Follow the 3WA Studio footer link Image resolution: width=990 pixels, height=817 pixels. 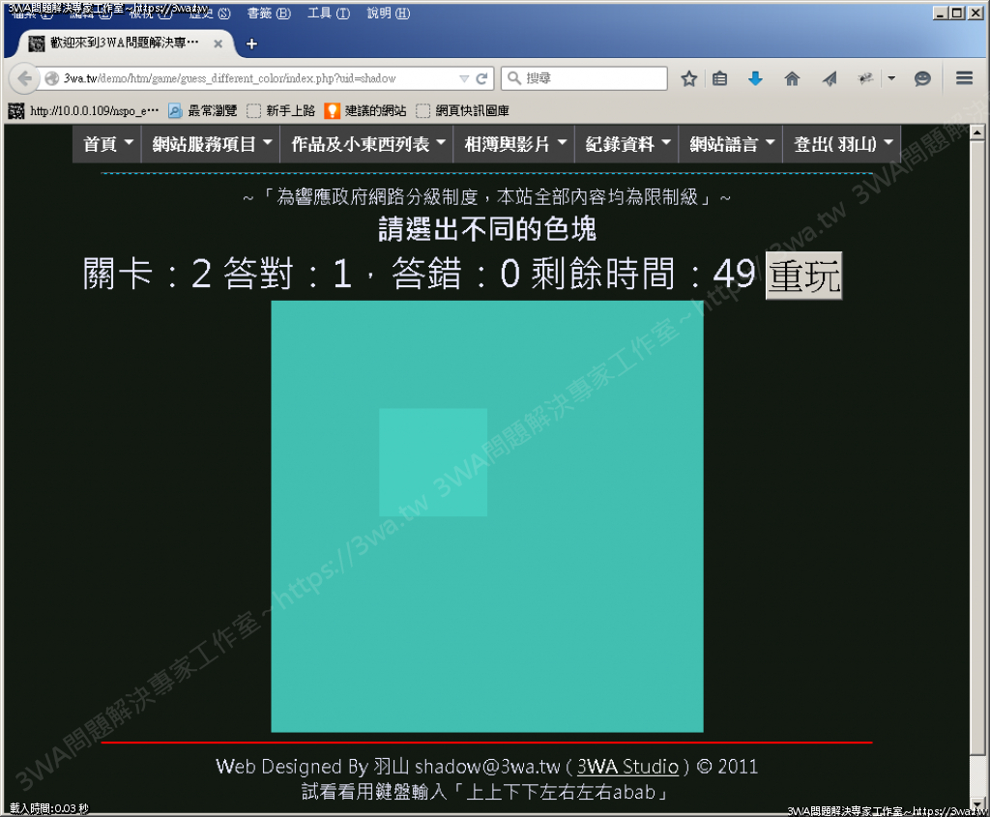tap(627, 767)
